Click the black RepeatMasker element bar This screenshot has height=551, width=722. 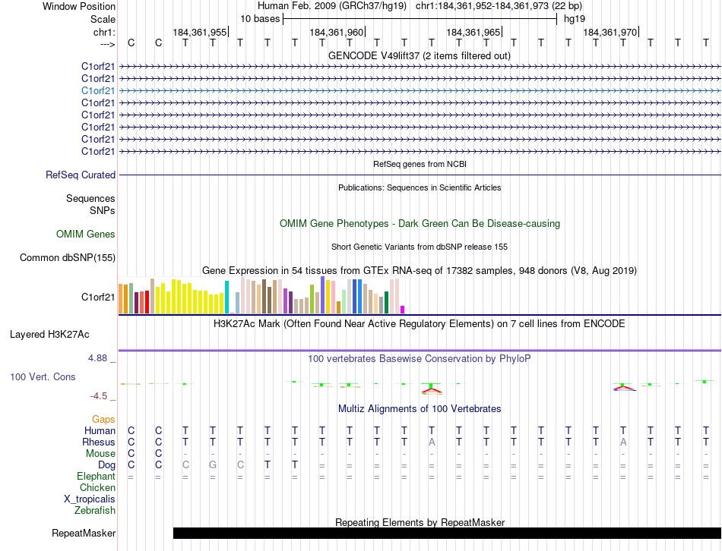pyautogui.click(x=447, y=534)
